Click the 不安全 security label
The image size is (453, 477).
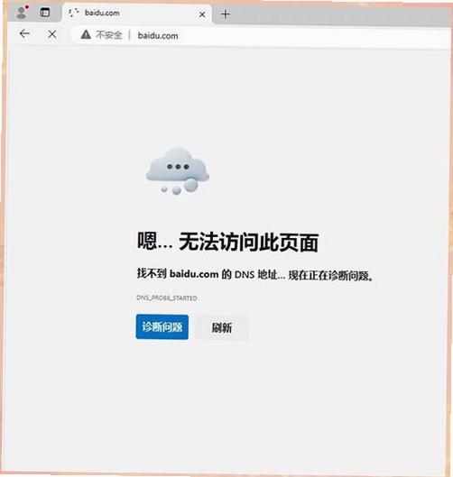click(108, 35)
